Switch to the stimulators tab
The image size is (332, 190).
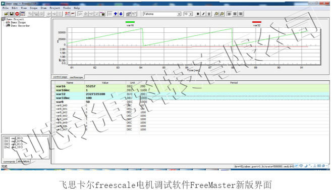(24, 161)
